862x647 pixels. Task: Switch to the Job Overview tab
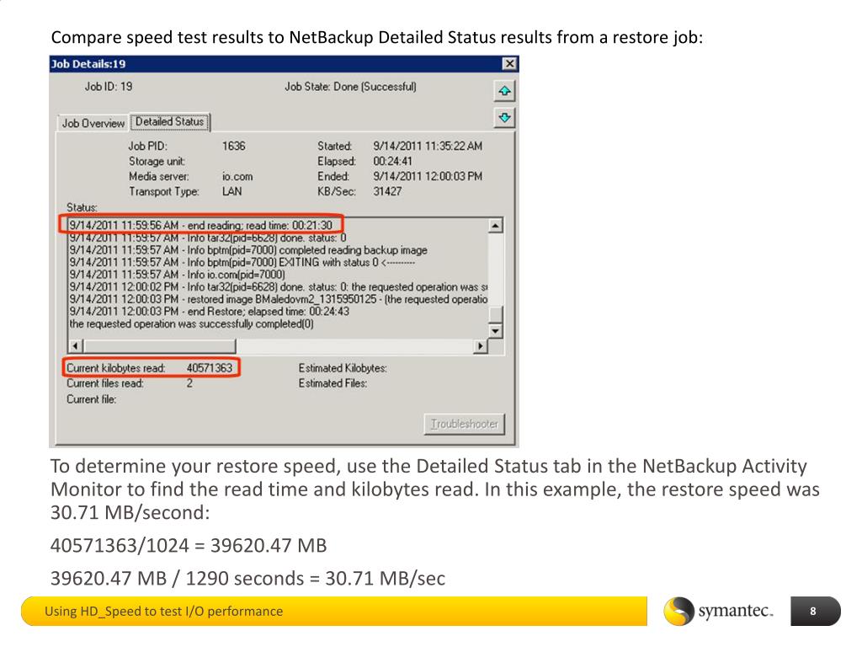93,123
